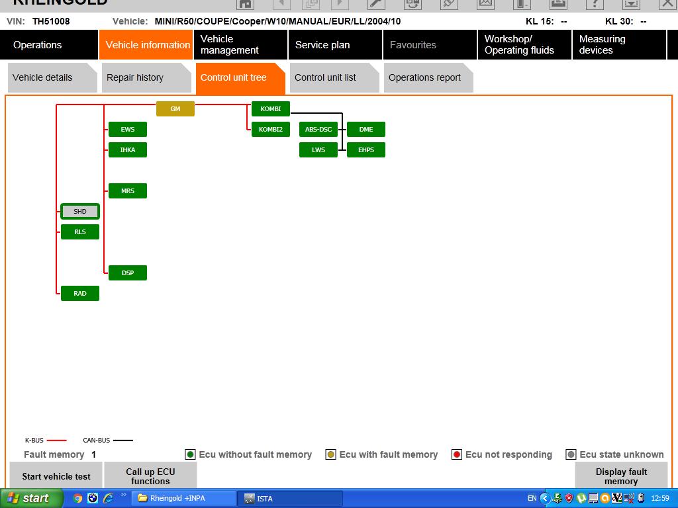Screen dimensions: 678x508
Task: Select the ABS-DSC control unit node
Action: click(x=318, y=130)
